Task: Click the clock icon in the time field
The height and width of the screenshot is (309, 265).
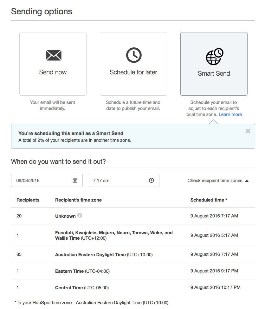Action: [152, 180]
